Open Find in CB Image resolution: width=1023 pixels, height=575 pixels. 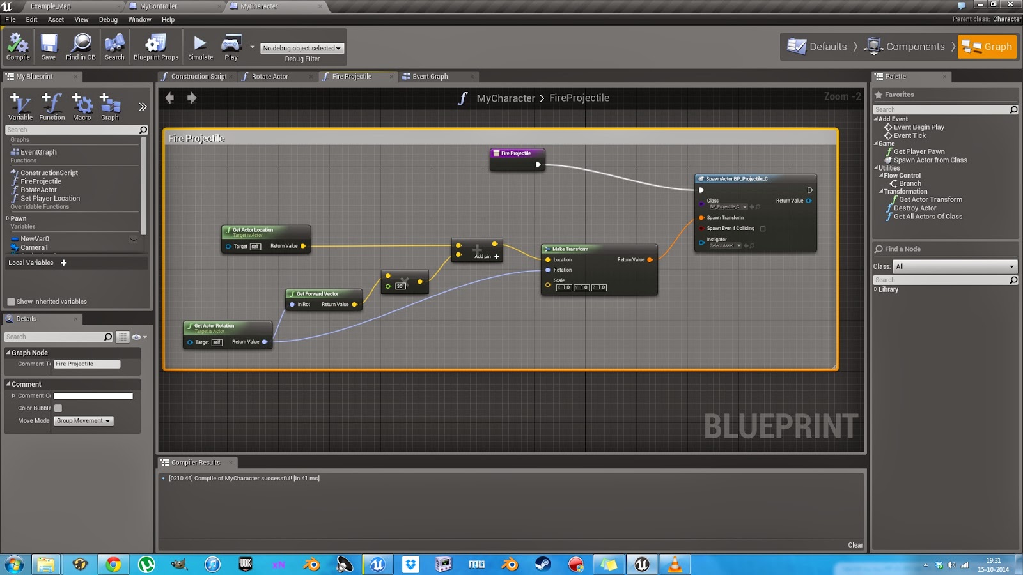pos(80,46)
